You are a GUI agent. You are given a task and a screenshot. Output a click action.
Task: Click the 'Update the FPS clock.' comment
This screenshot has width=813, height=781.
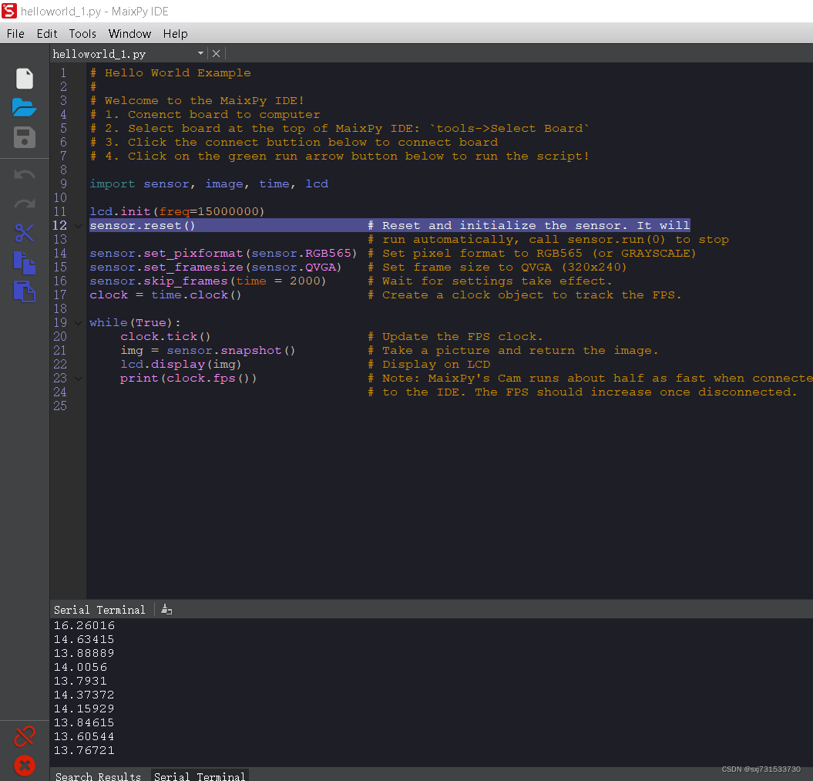462,337
